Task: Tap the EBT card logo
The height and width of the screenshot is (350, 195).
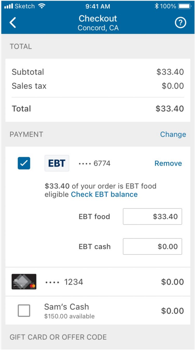Action: (x=57, y=163)
